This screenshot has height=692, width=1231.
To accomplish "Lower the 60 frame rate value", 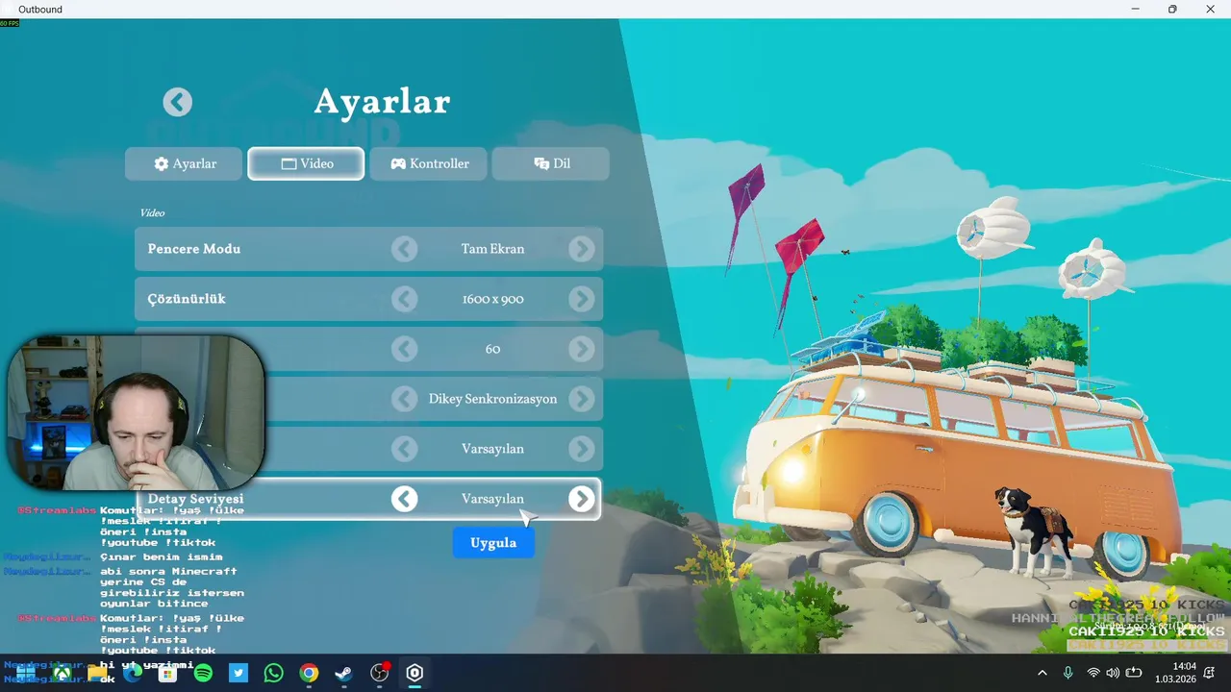I will [405, 349].
